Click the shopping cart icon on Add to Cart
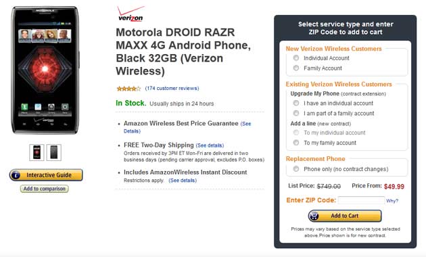This screenshot has width=426, height=257. [314, 216]
